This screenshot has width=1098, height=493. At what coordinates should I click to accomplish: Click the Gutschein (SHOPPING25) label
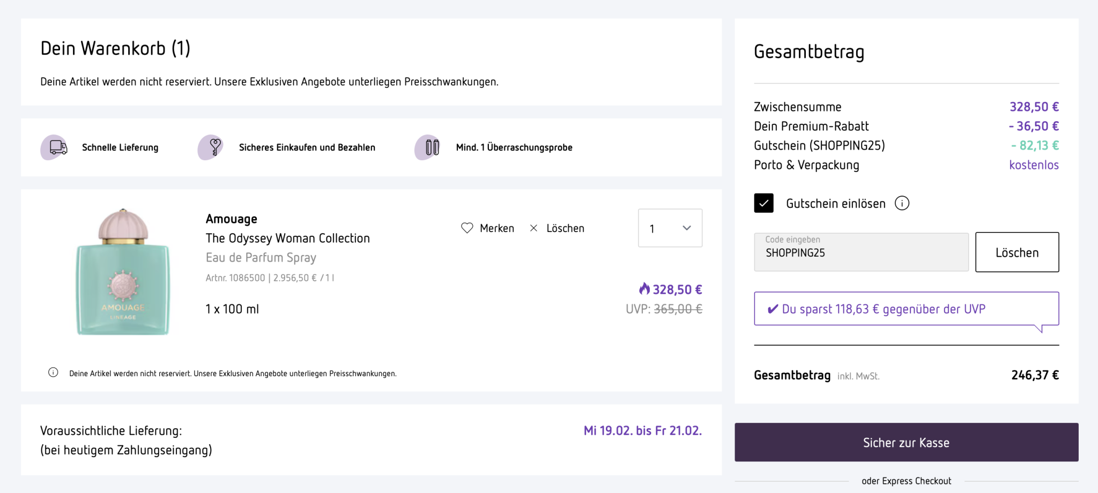coord(819,146)
